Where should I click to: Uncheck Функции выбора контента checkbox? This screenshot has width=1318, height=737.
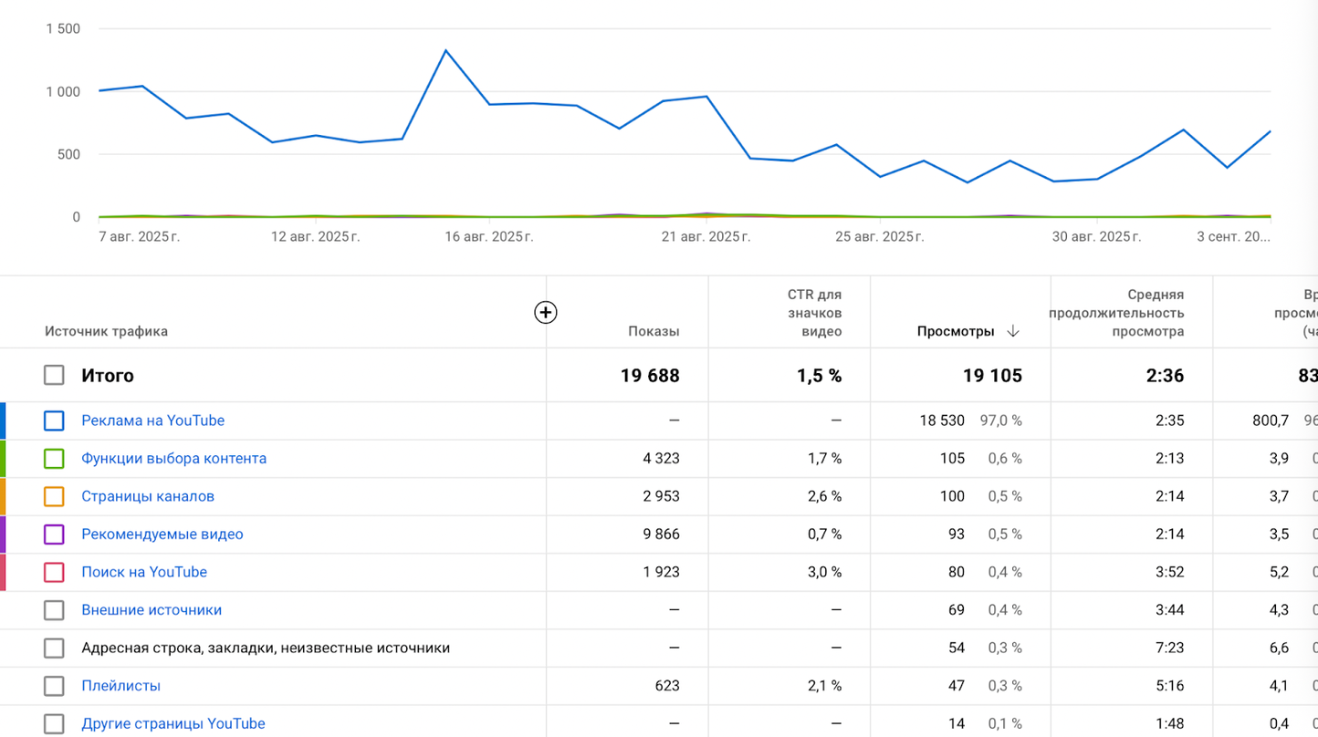54,459
